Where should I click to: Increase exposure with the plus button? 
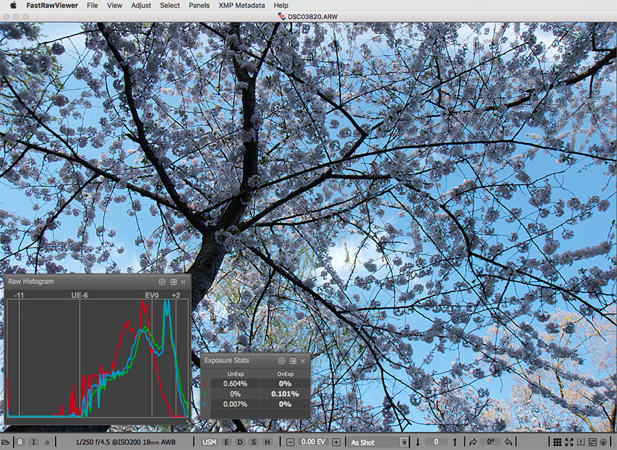click(x=336, y=443)
